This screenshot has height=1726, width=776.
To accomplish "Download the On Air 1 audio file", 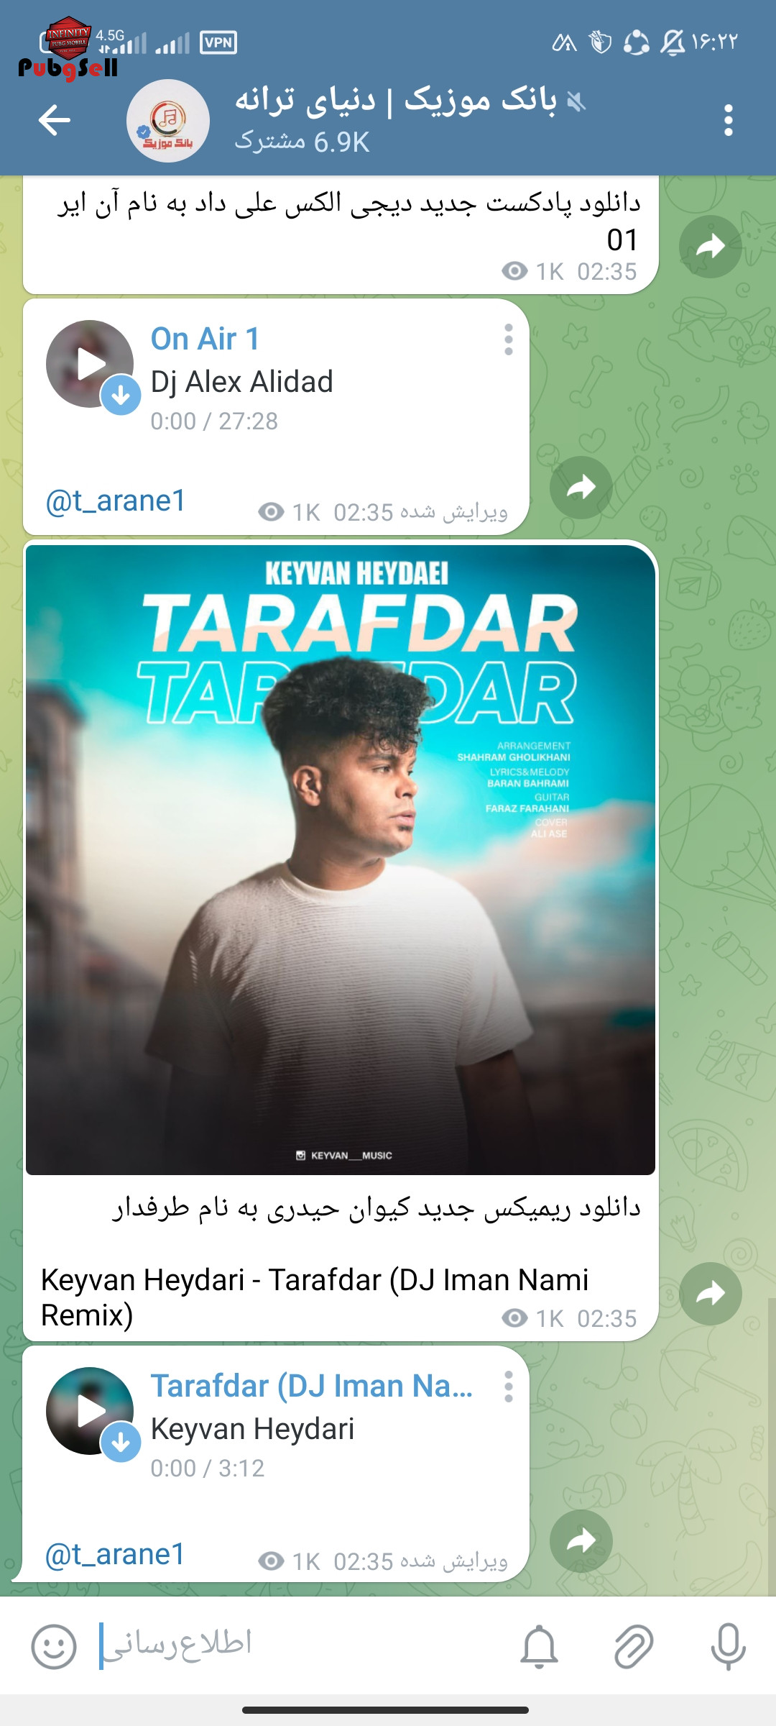I will 121,395.
